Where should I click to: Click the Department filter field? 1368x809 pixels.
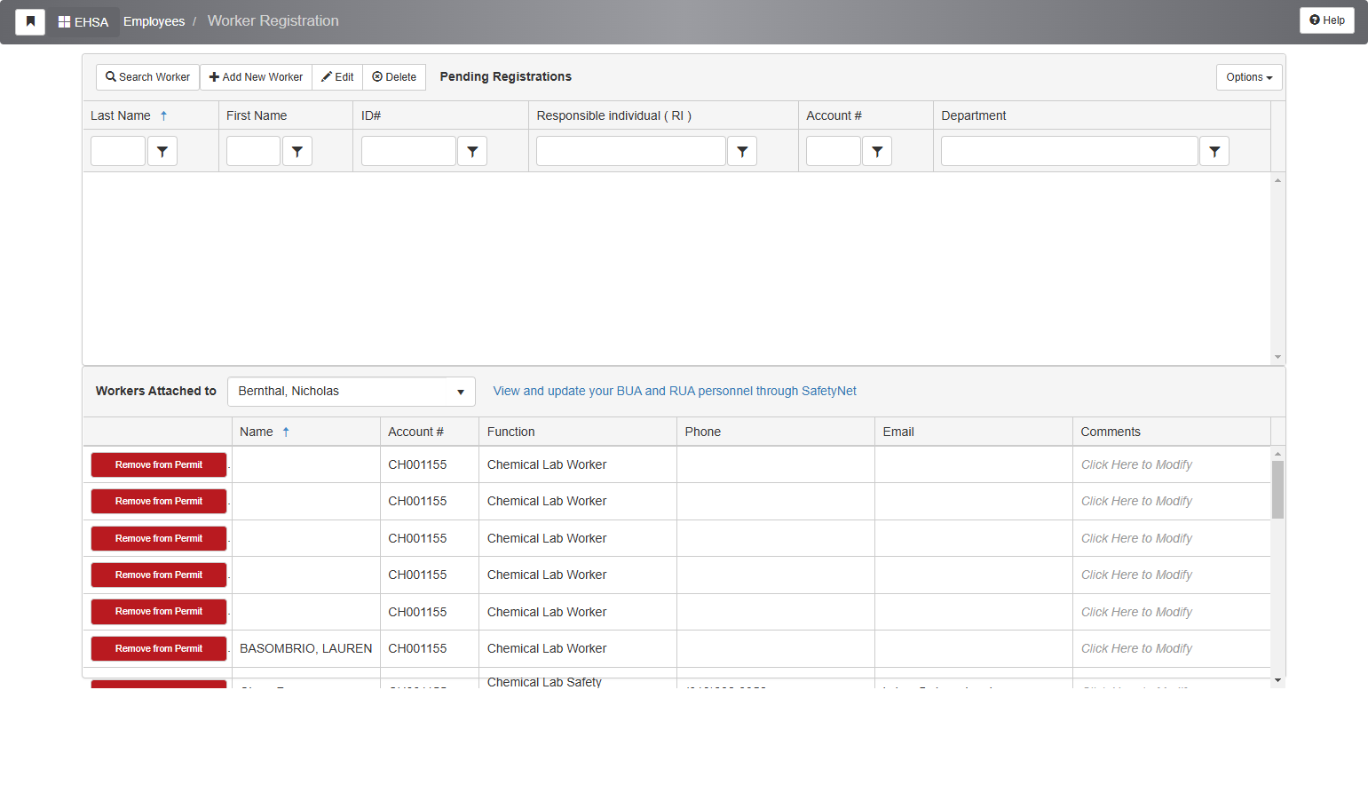(x=1070, y=151)
